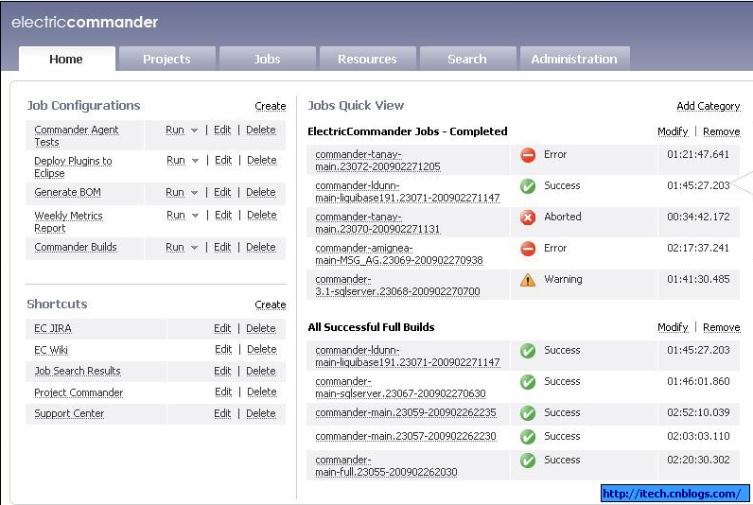Click Success icon for commander-main.23059 build
The image size is (753, 505).
click(x=528, y=413)
